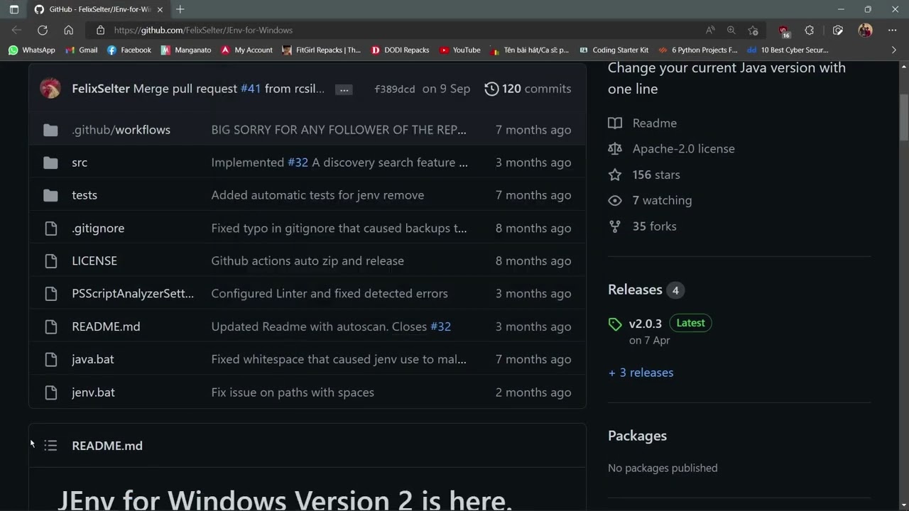
Task: Open the read aloud icon in address bar
Action: coord(710,30)
